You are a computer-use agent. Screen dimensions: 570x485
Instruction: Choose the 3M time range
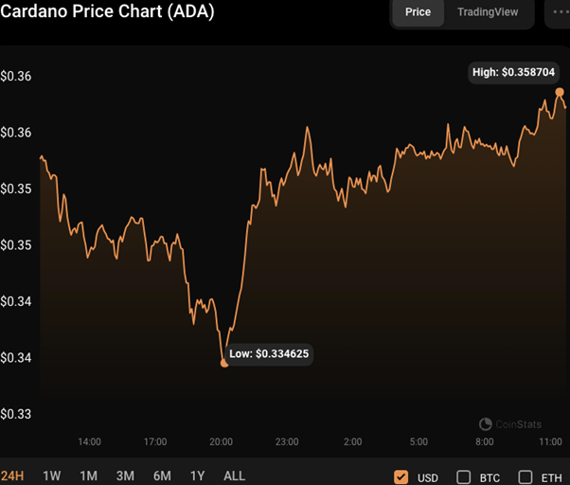pos(125,476)
